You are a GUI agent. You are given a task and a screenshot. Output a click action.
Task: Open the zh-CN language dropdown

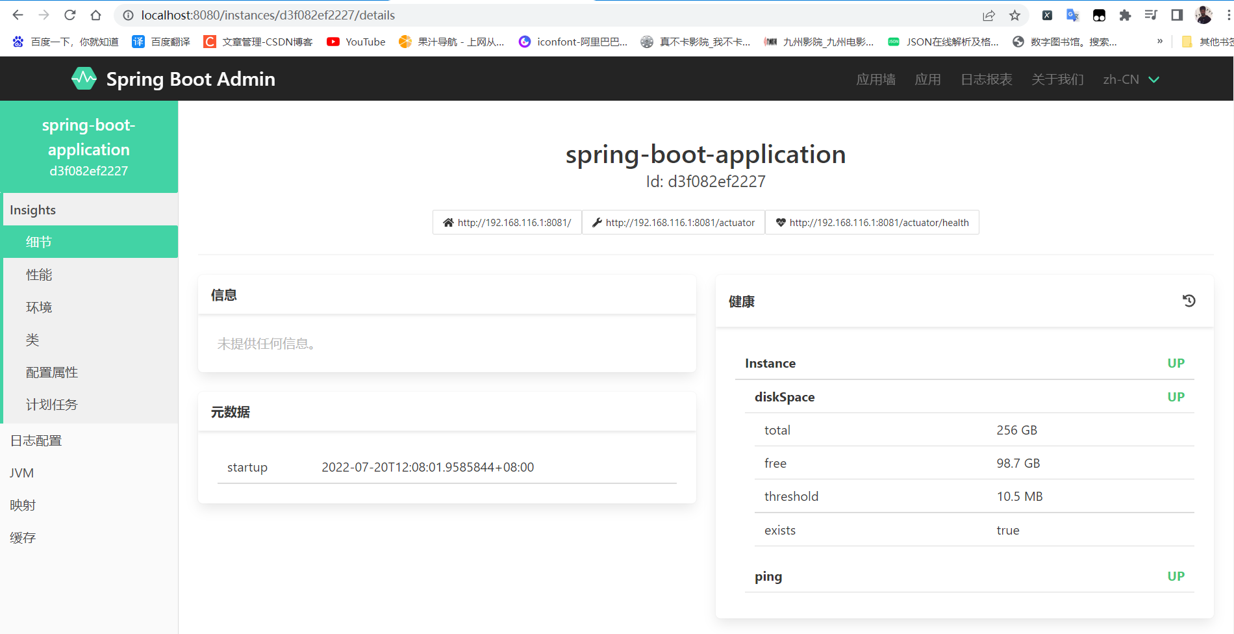click(1131, 79)
